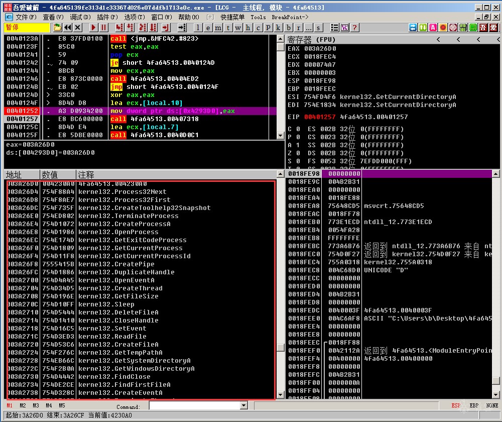Switch to memory view M5
Viewport: 502px width, 422px height.
coord(62,405)
